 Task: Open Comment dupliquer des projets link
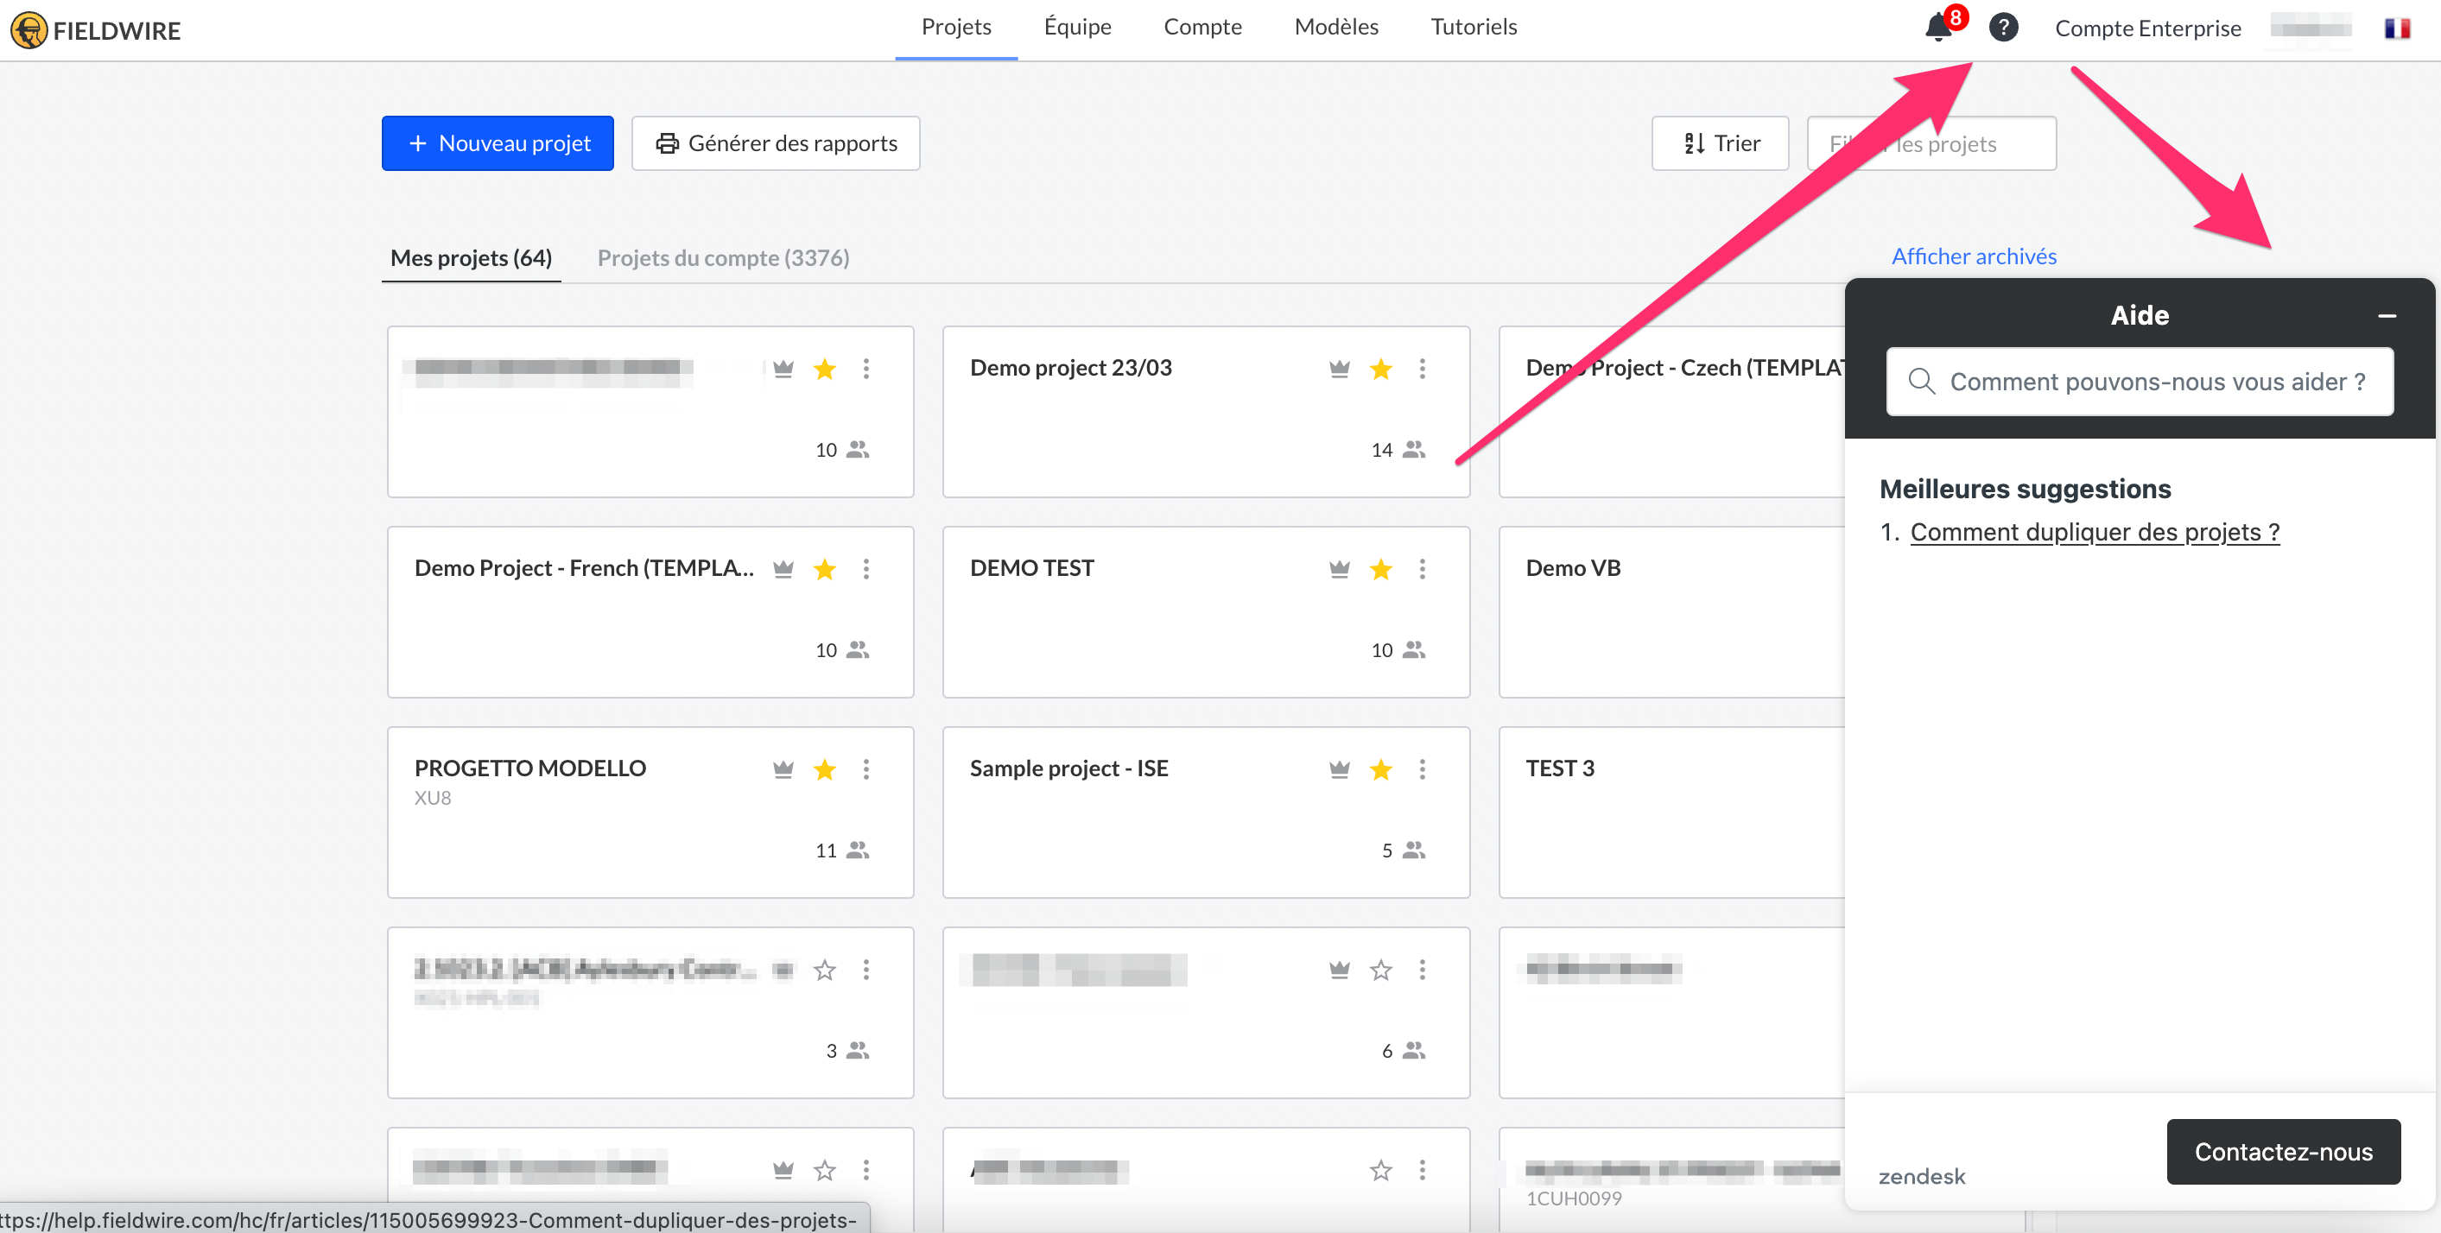[2094, 531]
